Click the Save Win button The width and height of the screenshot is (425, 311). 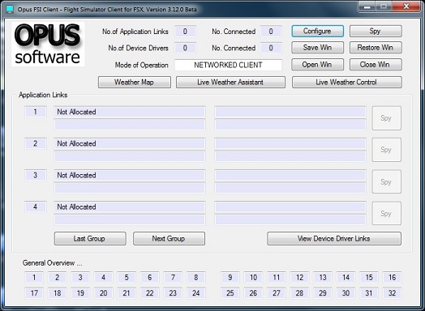pos(317,48)
